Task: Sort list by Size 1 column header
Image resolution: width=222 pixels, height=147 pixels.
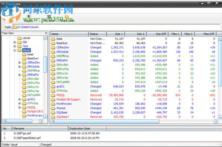Action: click(115, 34)
